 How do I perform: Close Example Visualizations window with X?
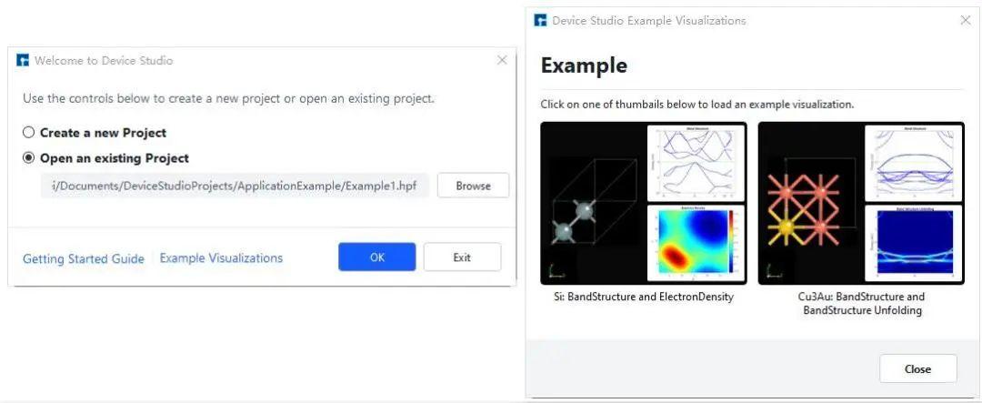coord(966,20)
